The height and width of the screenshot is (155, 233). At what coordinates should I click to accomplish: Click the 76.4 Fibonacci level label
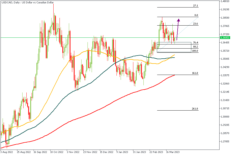pyautogui.click(x=195, y=43)
